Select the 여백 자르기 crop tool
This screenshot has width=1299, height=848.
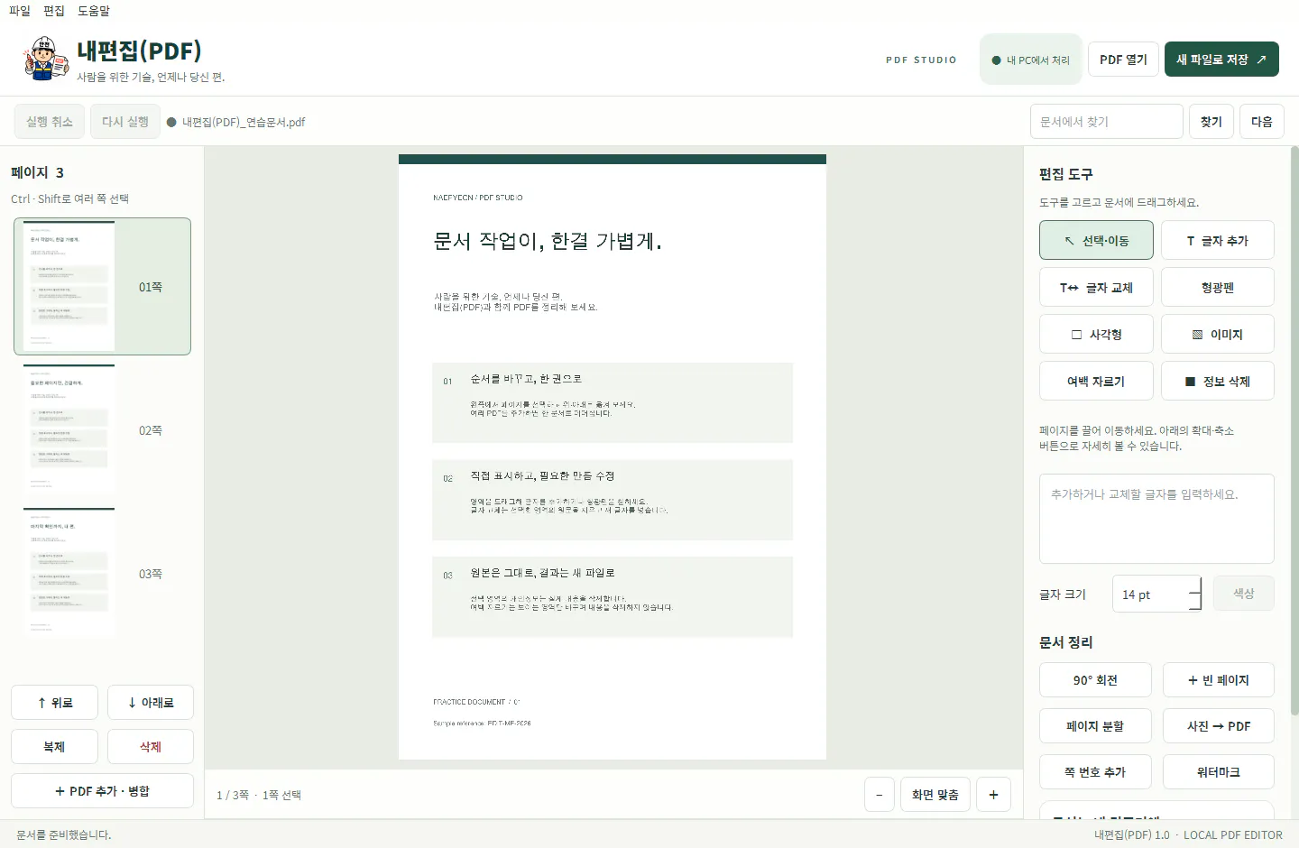(x=1096, y=381)
